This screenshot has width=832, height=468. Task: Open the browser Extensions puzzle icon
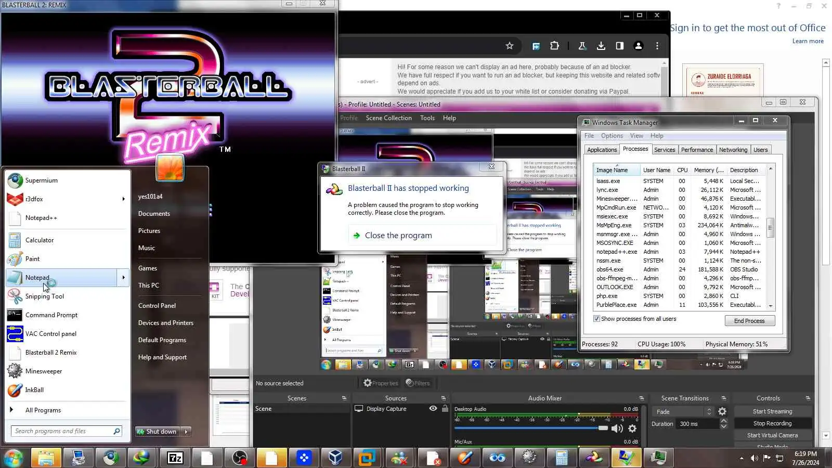point(555,46)
